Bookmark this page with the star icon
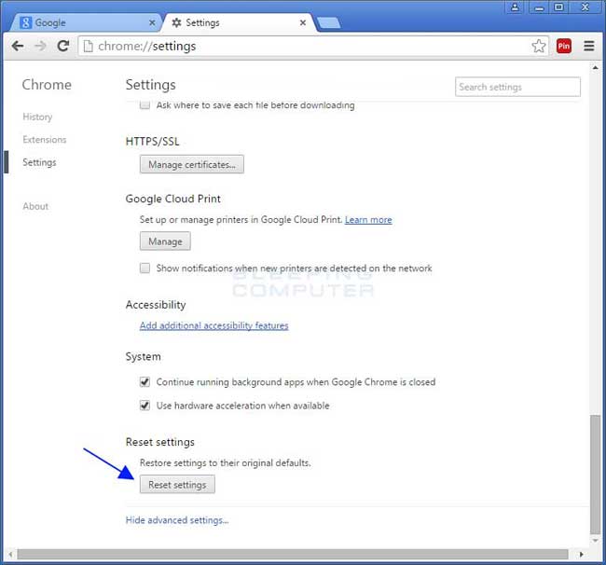 tap(539, 46)
